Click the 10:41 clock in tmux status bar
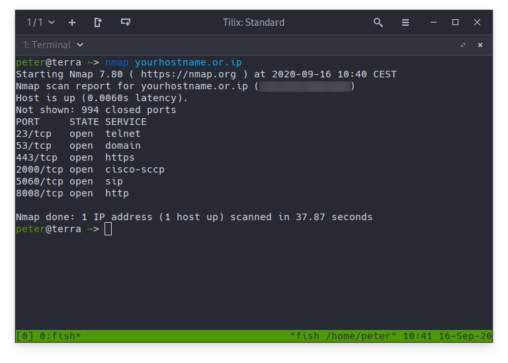The image size is (508, 363). pyautogui.click(x=417, y=336)
